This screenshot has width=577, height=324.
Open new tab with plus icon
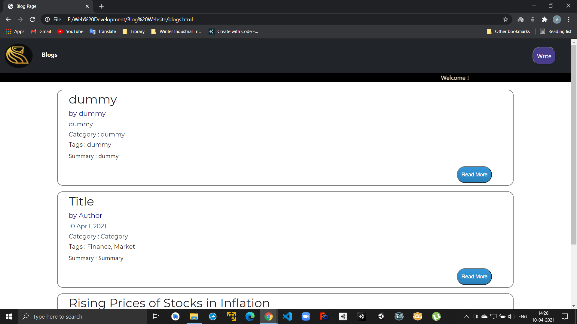point(101,6)
